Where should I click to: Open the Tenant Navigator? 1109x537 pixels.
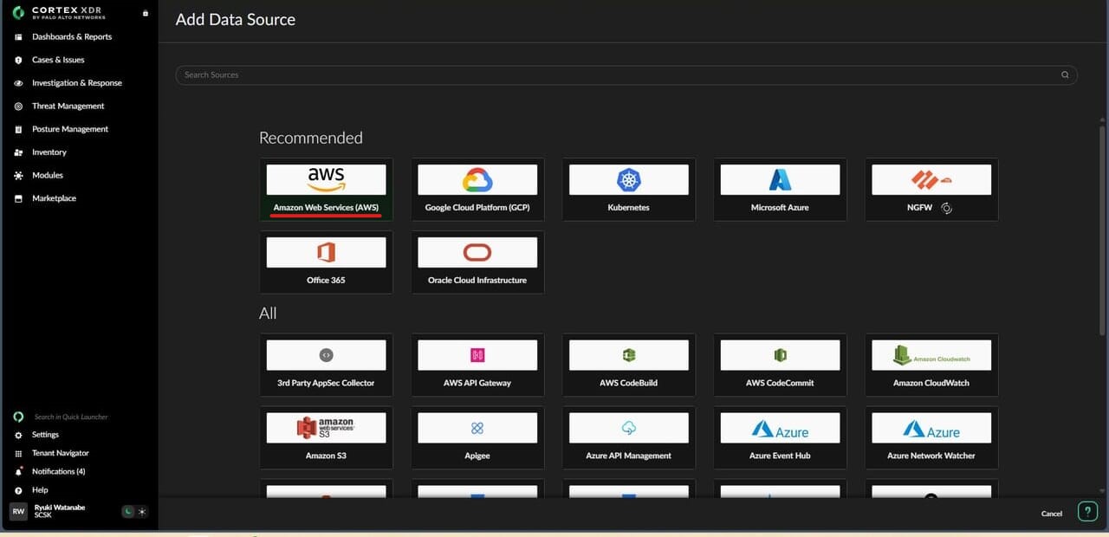60,453
